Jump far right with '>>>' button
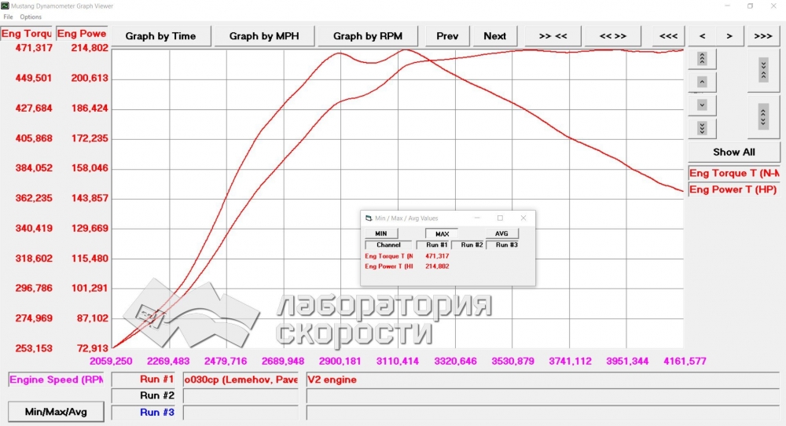Screen dimensions: 786x426 coord(763,36)
